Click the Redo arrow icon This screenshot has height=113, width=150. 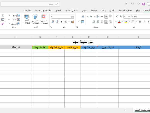(139, 4)
